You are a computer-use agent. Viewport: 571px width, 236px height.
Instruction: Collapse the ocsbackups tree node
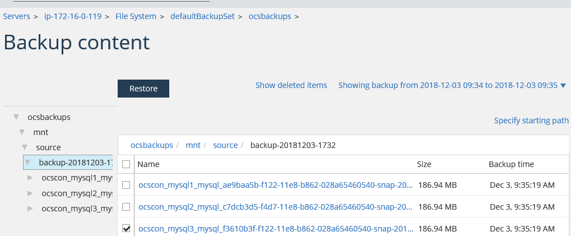(16, 117)
